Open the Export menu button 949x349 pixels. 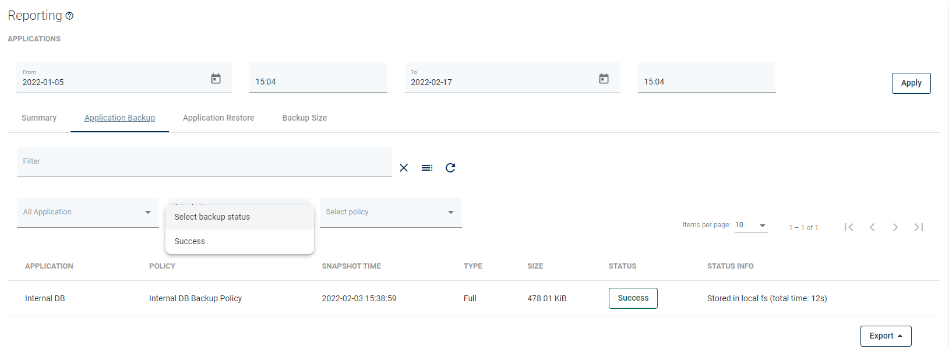[886, 336]
